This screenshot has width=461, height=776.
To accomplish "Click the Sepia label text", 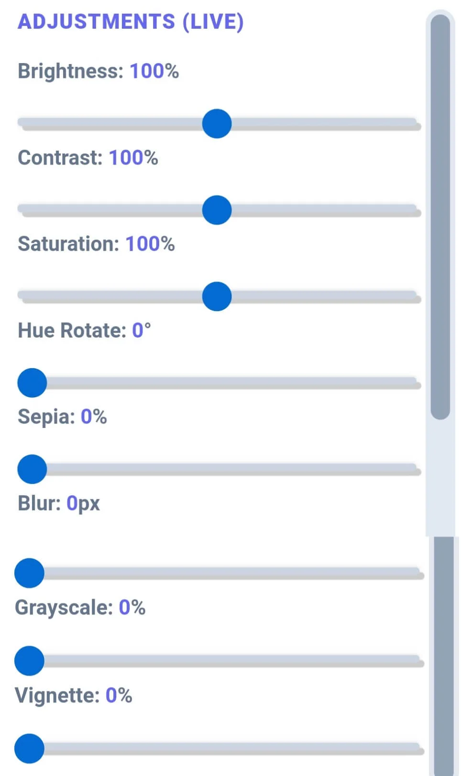I will click(46, 417).
